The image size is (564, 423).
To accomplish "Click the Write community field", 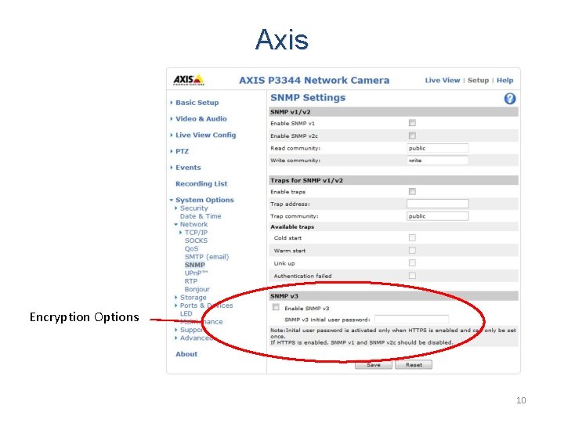I will click(x=437, y=161).
